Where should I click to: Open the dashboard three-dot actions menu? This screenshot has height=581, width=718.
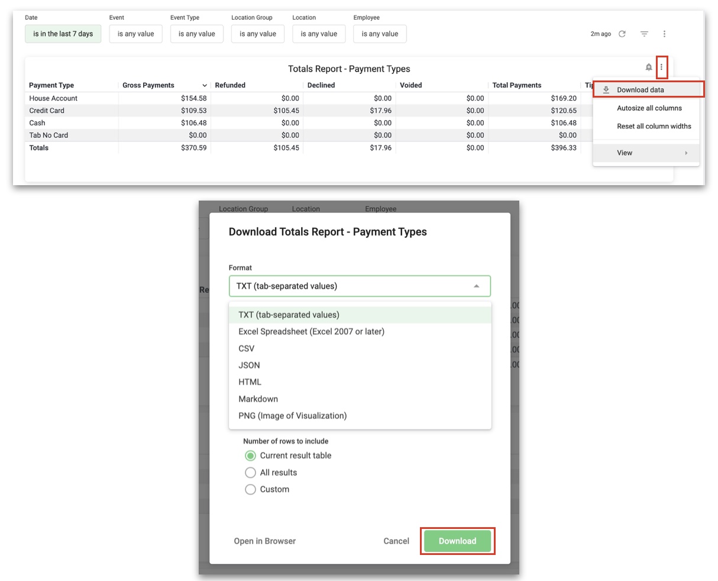coord(665,34)
